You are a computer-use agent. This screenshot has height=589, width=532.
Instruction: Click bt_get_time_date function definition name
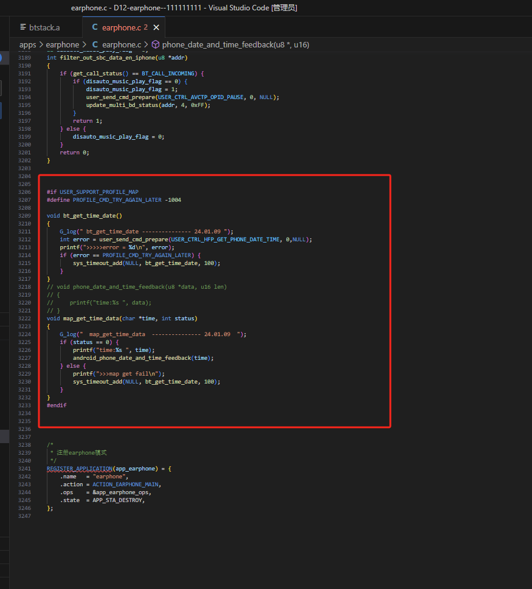(89, 216)
